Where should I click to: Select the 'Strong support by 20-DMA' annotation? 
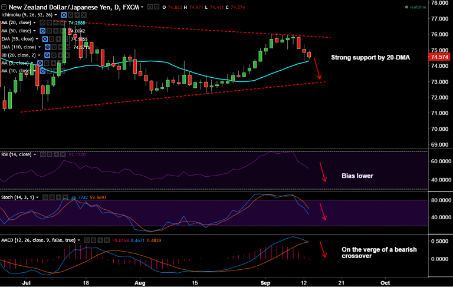point(370,57)
